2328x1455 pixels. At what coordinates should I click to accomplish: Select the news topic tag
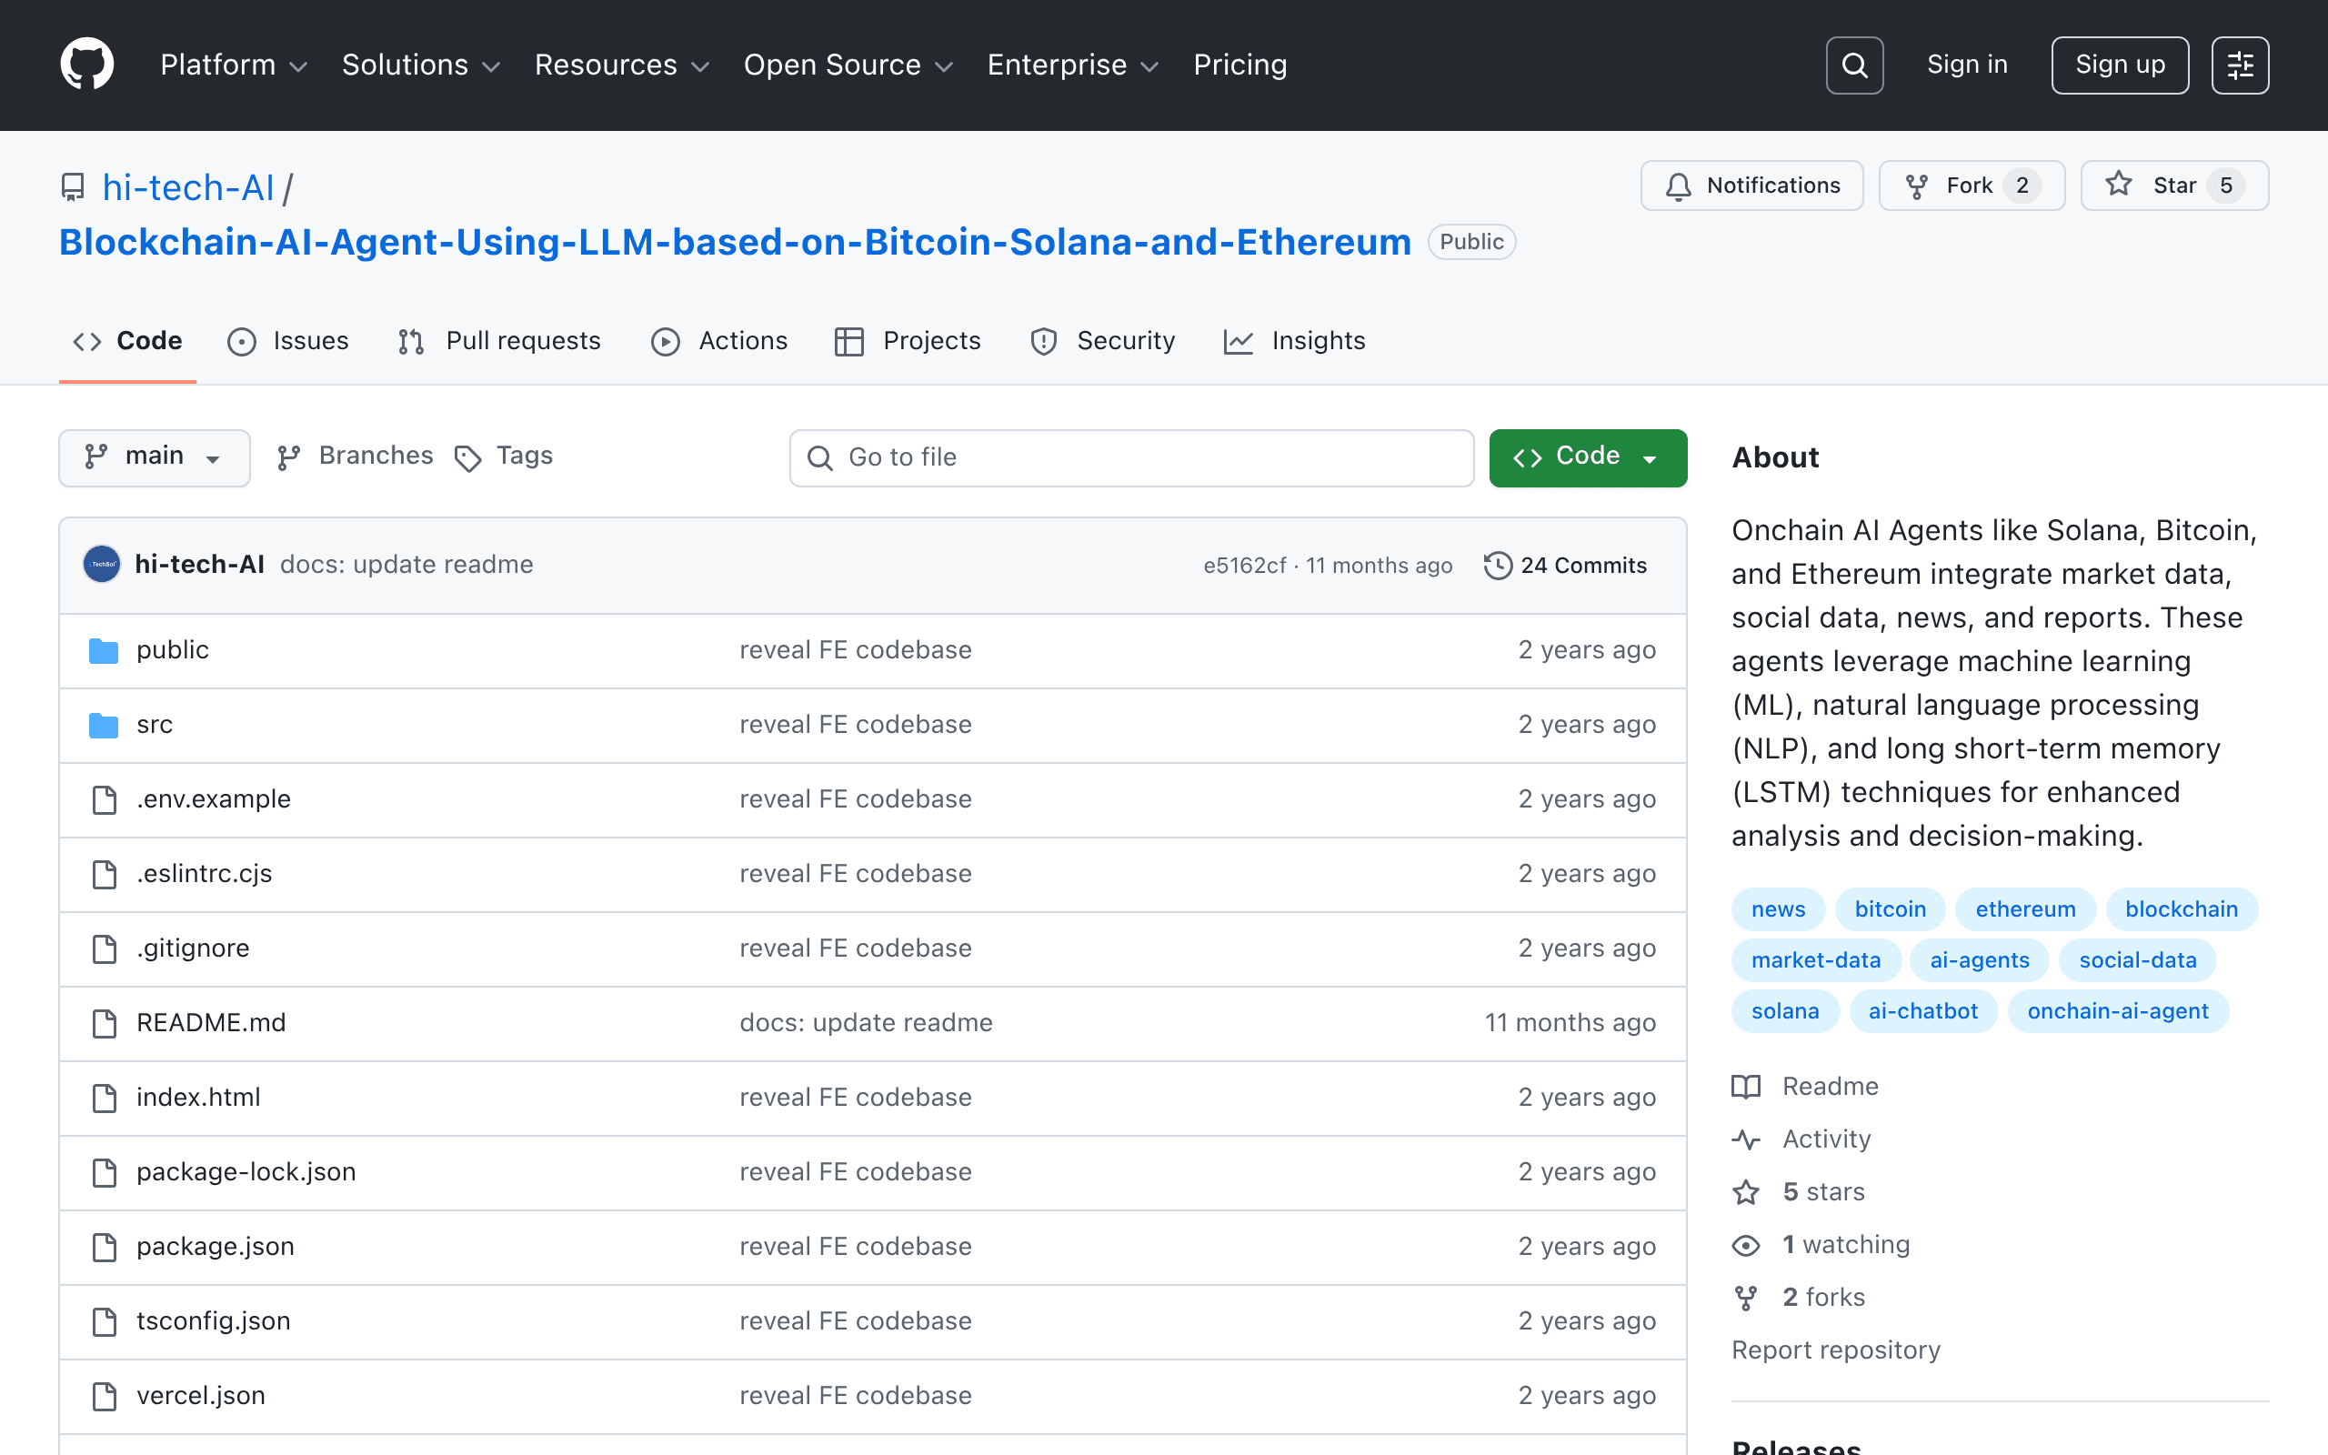point(1778,909)
